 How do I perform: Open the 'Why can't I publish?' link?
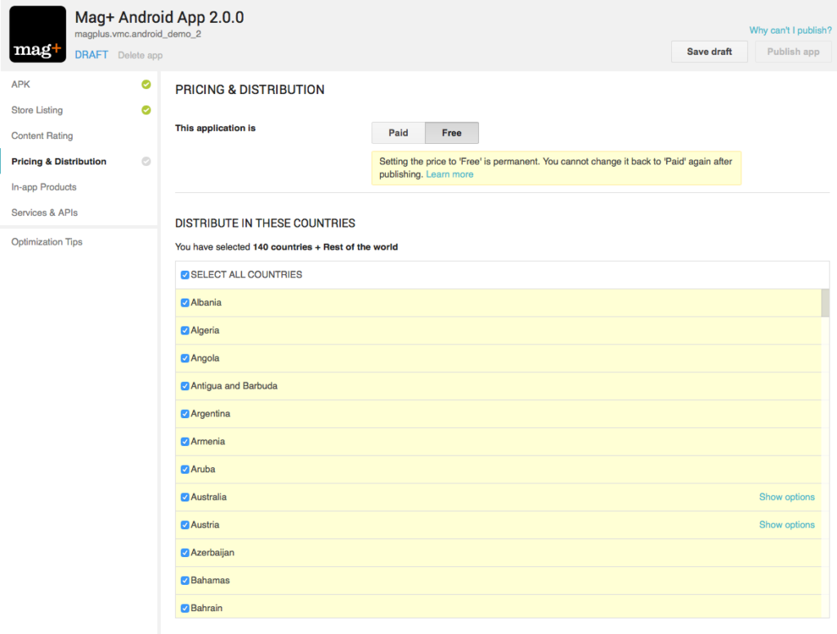[x=790, y=30]
